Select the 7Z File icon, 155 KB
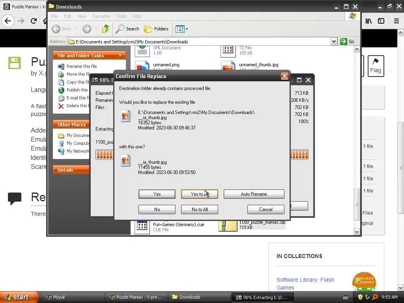This screenshot has height=303, width=404. pos(228,51)
